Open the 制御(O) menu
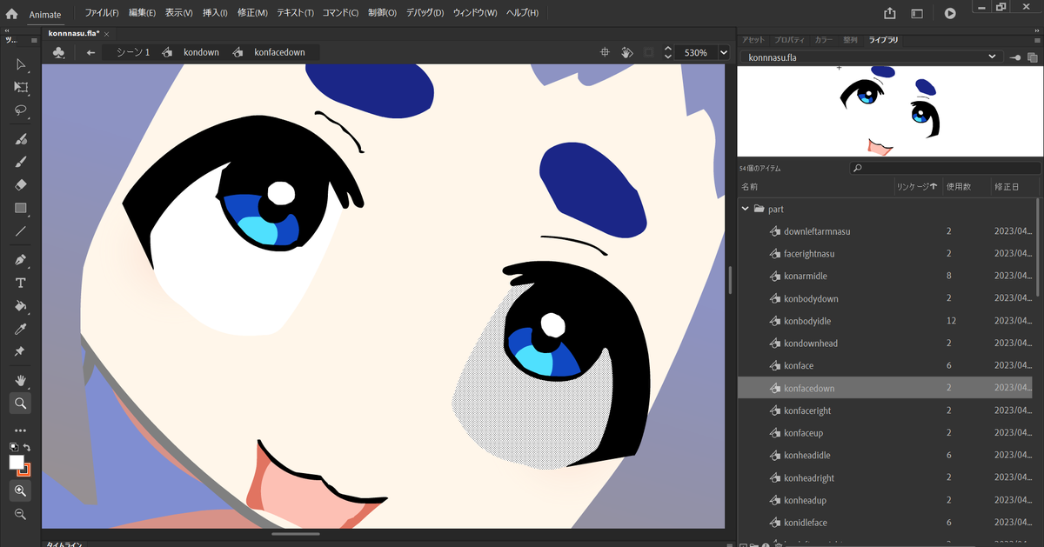The width and height of the screenshot is (1044, 547). 382,13
